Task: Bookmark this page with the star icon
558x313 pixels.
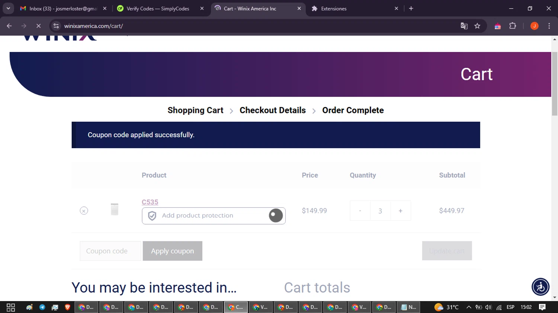Action: click(477, 26)
